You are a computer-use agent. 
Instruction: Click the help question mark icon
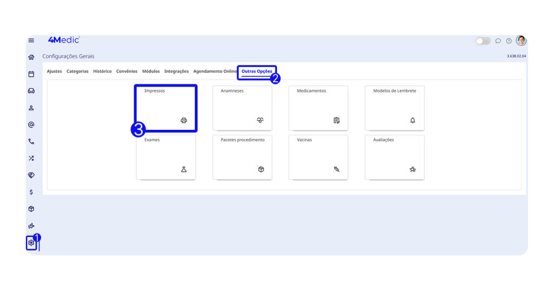[509, 41]
